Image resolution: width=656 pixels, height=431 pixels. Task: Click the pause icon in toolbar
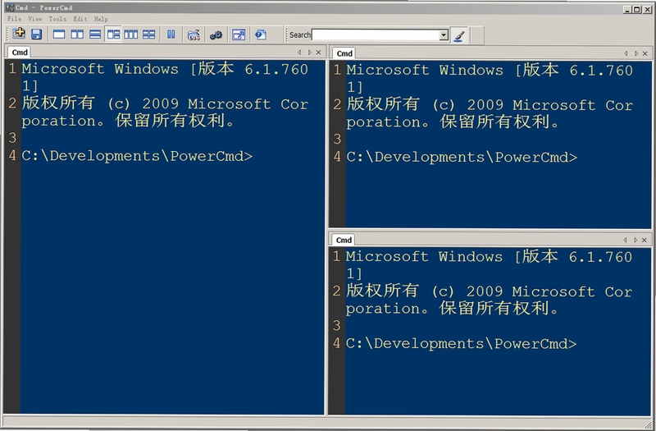(x=171, y=34)
